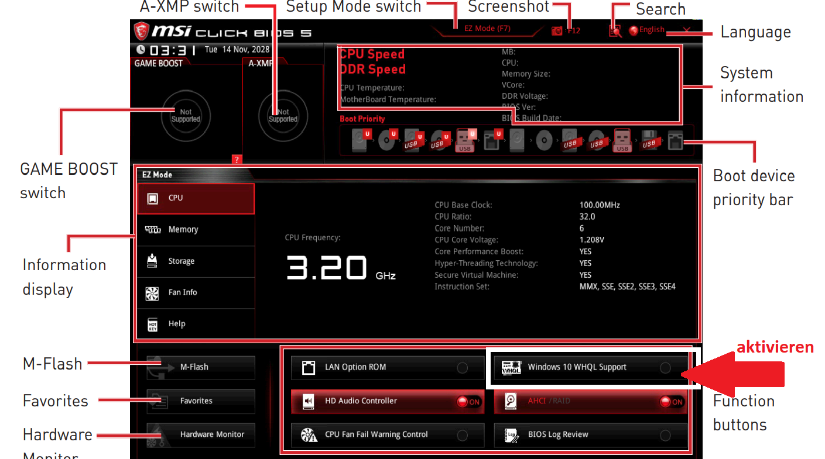The image size is (825, 459).
Task: Open BIOS Log Review
Action: coord(591,435)
